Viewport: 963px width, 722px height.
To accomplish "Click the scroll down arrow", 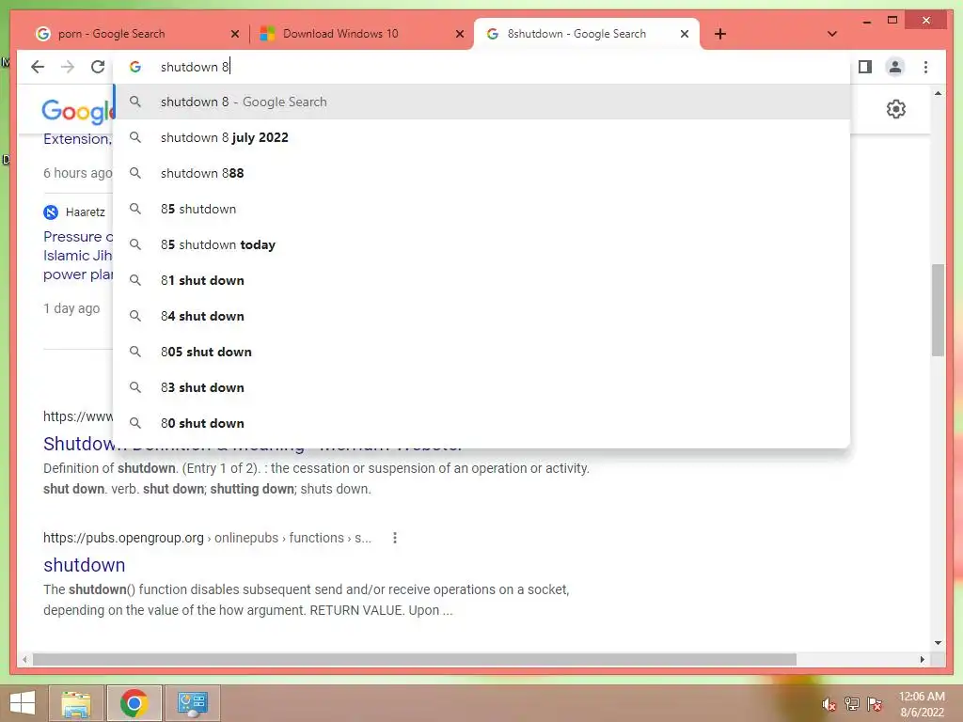I will click(x=938, y=643).
